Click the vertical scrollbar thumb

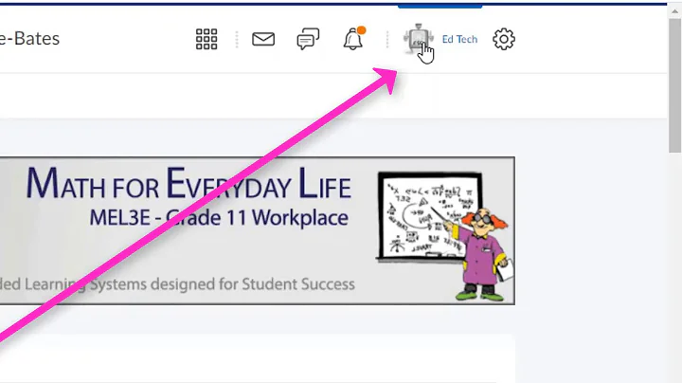(675, 85)
